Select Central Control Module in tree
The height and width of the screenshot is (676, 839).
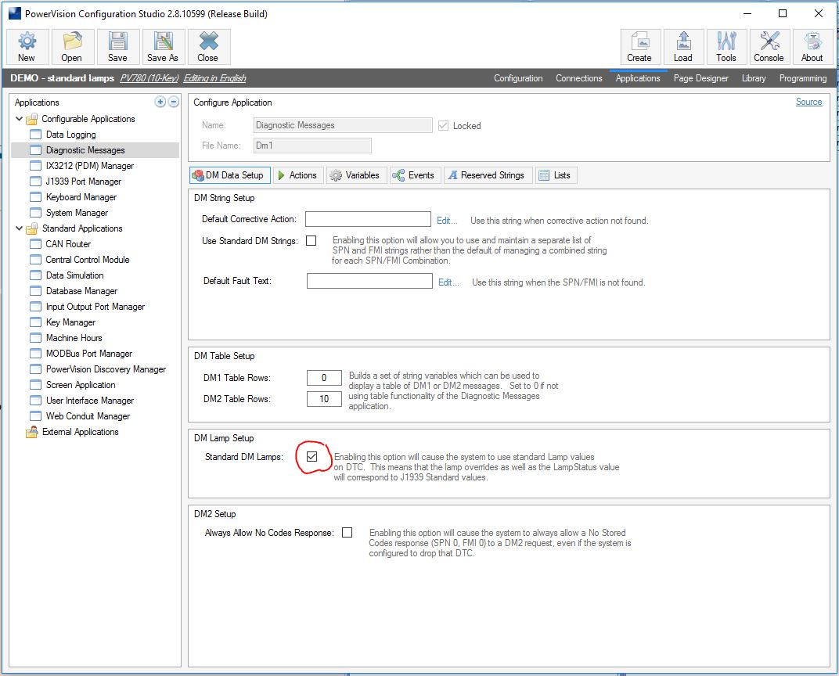[x=88, y=260]
